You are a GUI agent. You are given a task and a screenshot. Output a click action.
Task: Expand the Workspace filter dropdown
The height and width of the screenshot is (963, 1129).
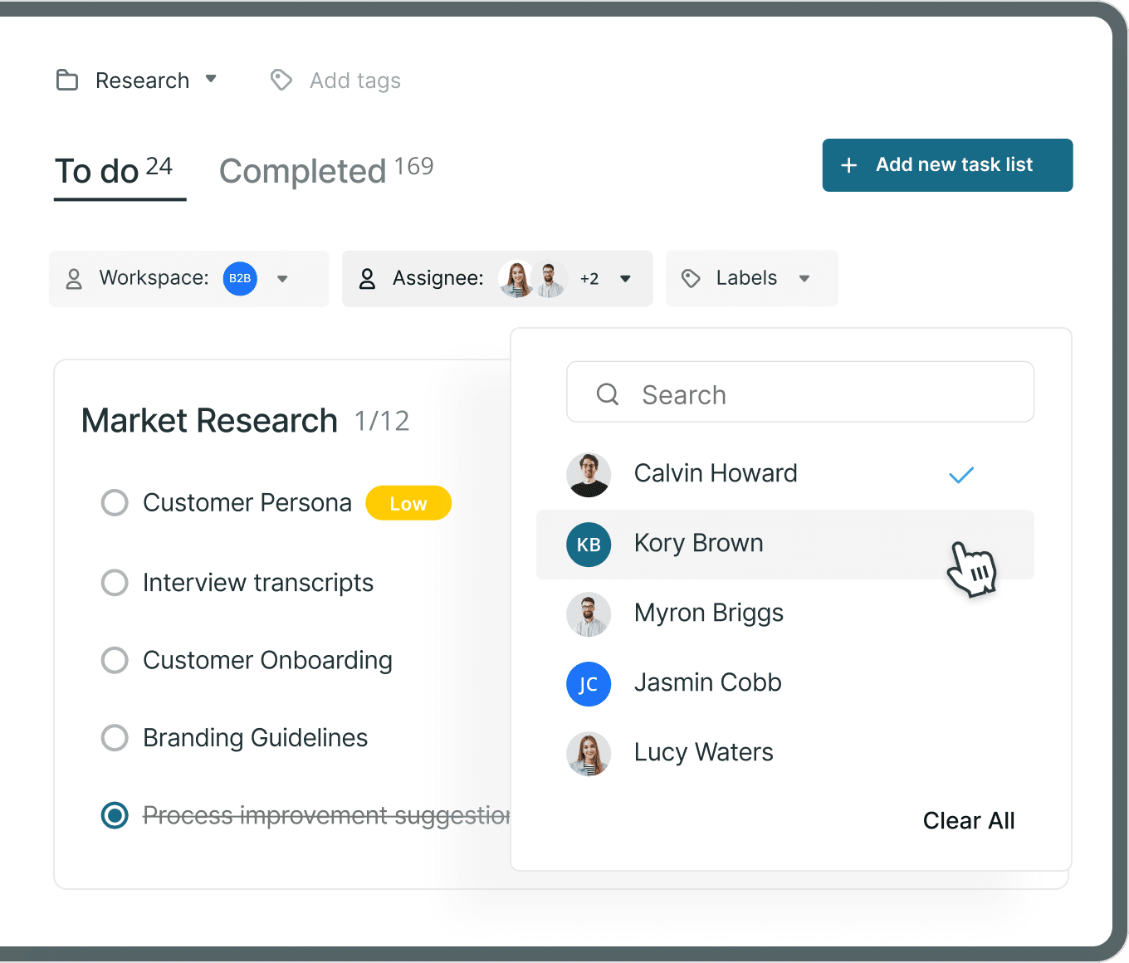coord(283,279)
